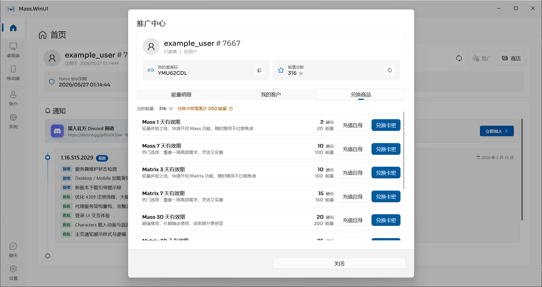Click the 最新 badge next to version
This screenshot has width=542, height=287.
coord(102,158)
